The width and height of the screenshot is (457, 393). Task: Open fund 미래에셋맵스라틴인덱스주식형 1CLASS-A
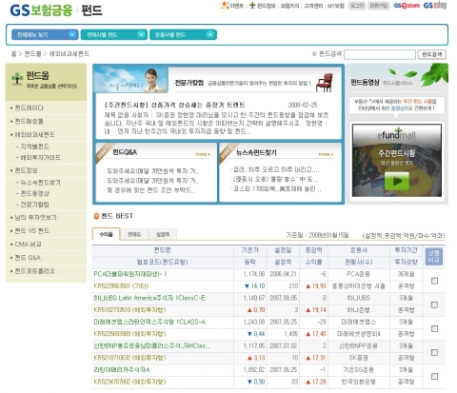coord(149,322)
